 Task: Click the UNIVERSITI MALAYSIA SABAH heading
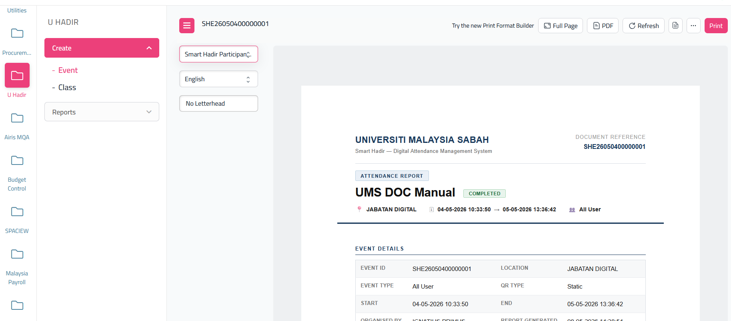tap(422, 140)
